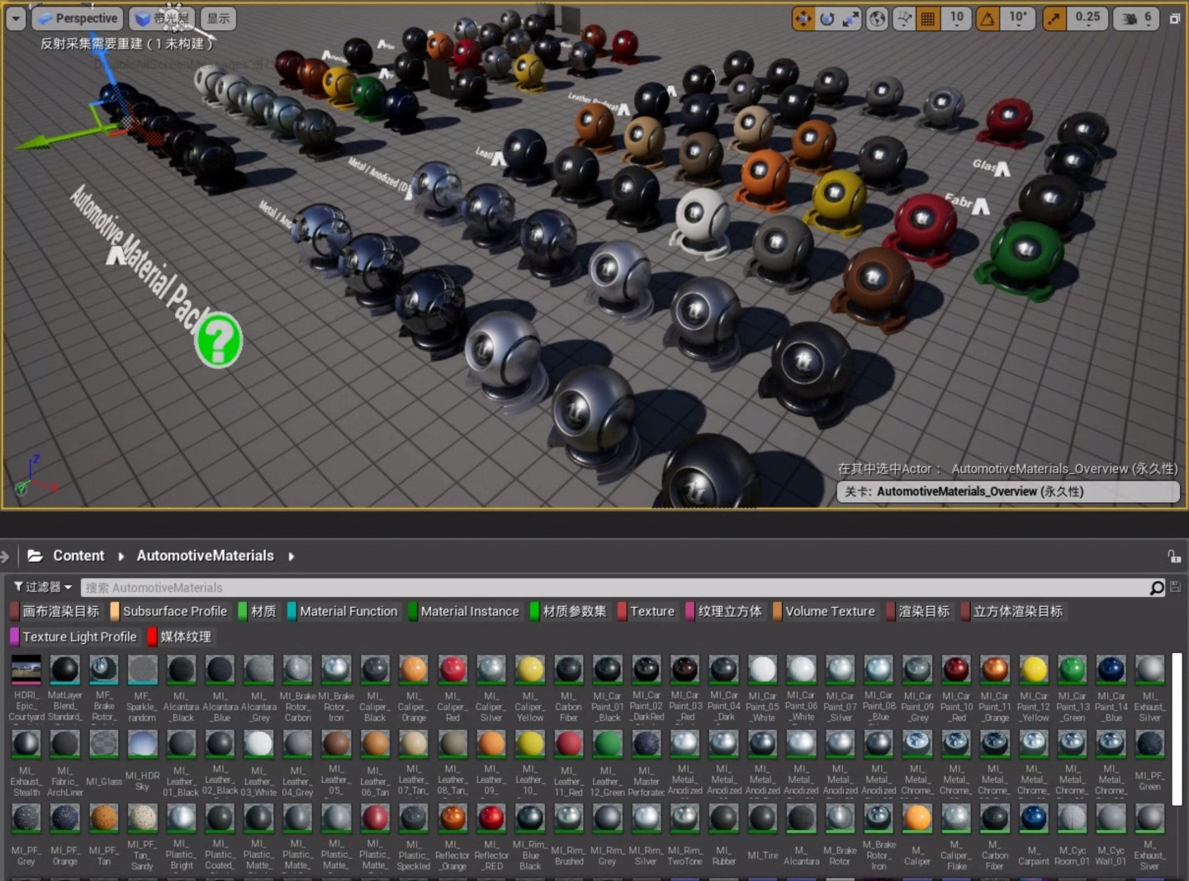
Task: Open viewport options dropdown arrow
Action: (x=16, y=18)
